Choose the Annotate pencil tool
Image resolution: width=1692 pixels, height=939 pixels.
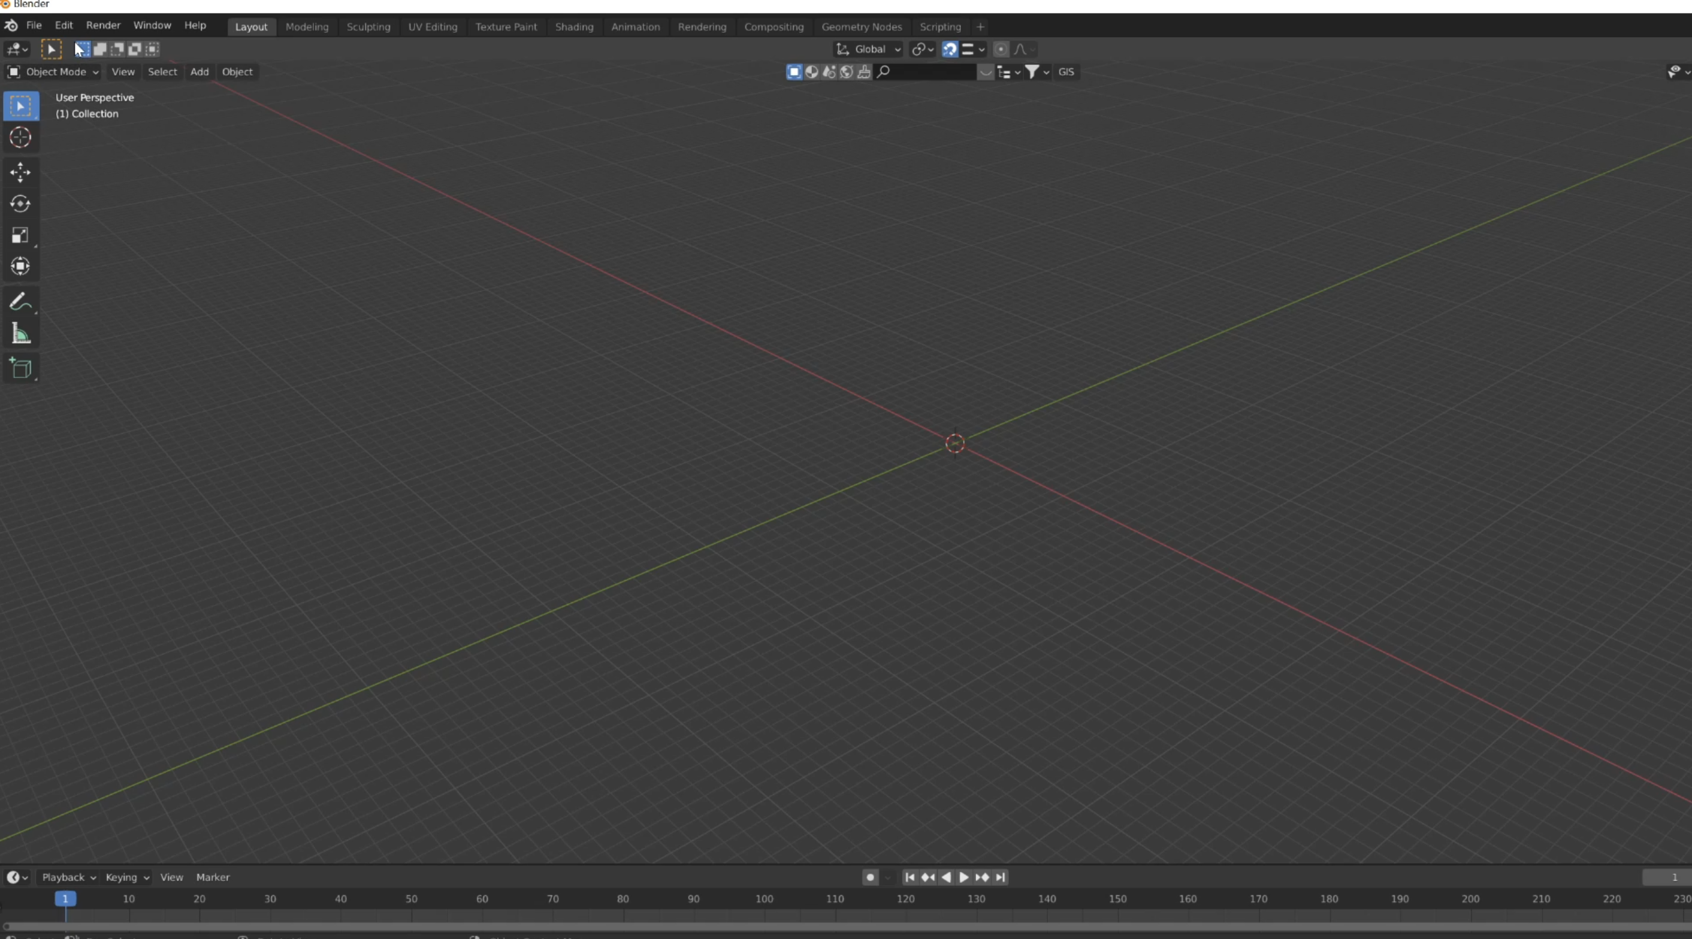tap(20, 302)
